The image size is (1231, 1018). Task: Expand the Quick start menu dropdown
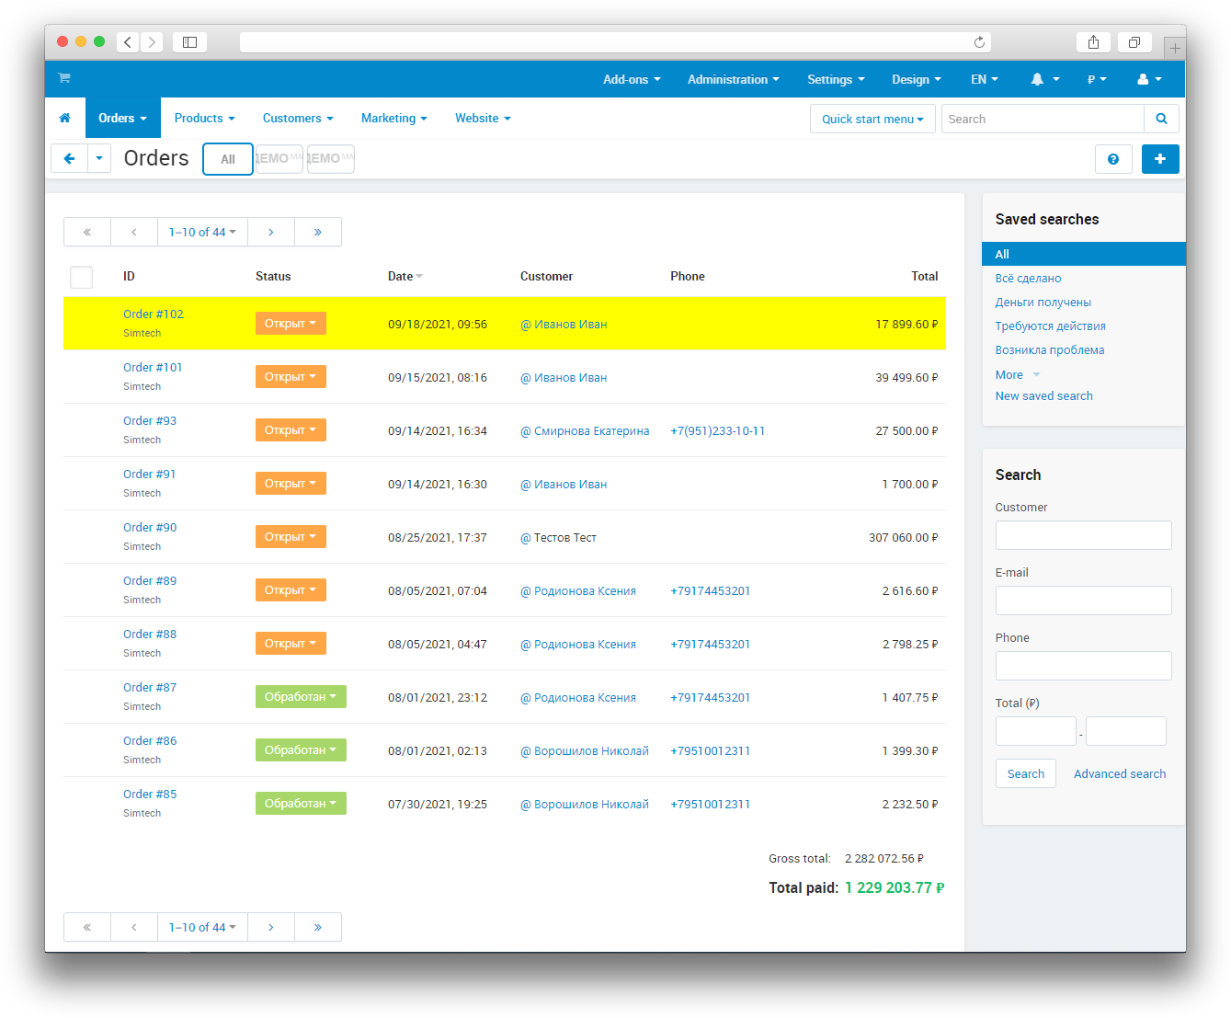[x=872, y=119]
